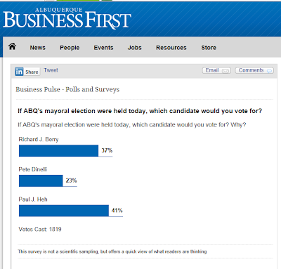Image resolution: width=281 pixels, height=269 pixels.
Task: Click the home icon in navigation bar
Action: (12, 46)
